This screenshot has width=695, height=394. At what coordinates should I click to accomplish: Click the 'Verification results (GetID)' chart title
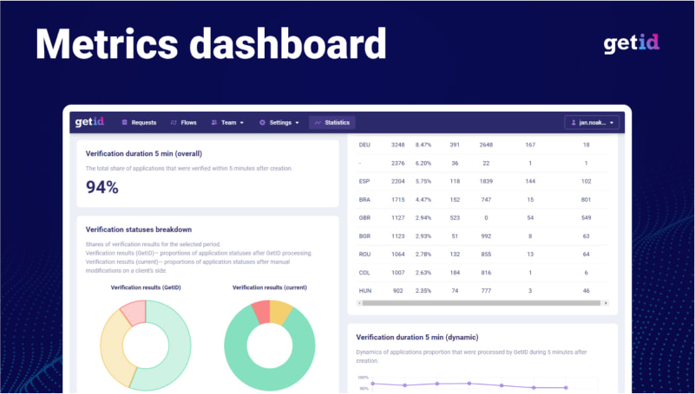[146, 287]
